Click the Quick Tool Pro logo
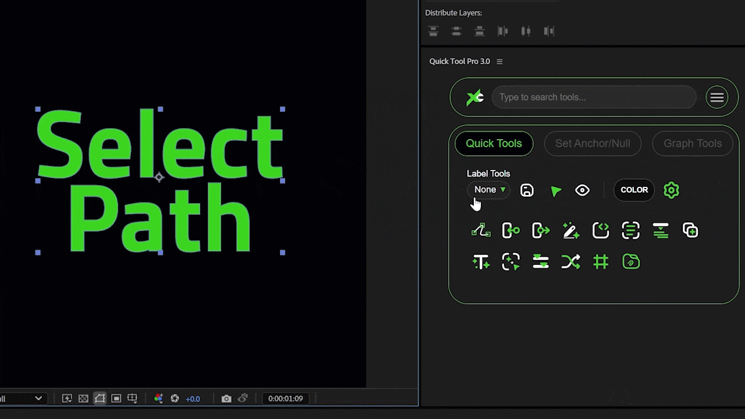This screenshot has width=745, height=419. pos(475,97)
